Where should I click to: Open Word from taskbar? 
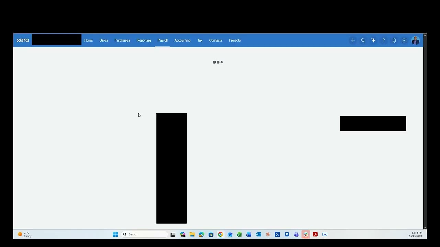point(249,234)
